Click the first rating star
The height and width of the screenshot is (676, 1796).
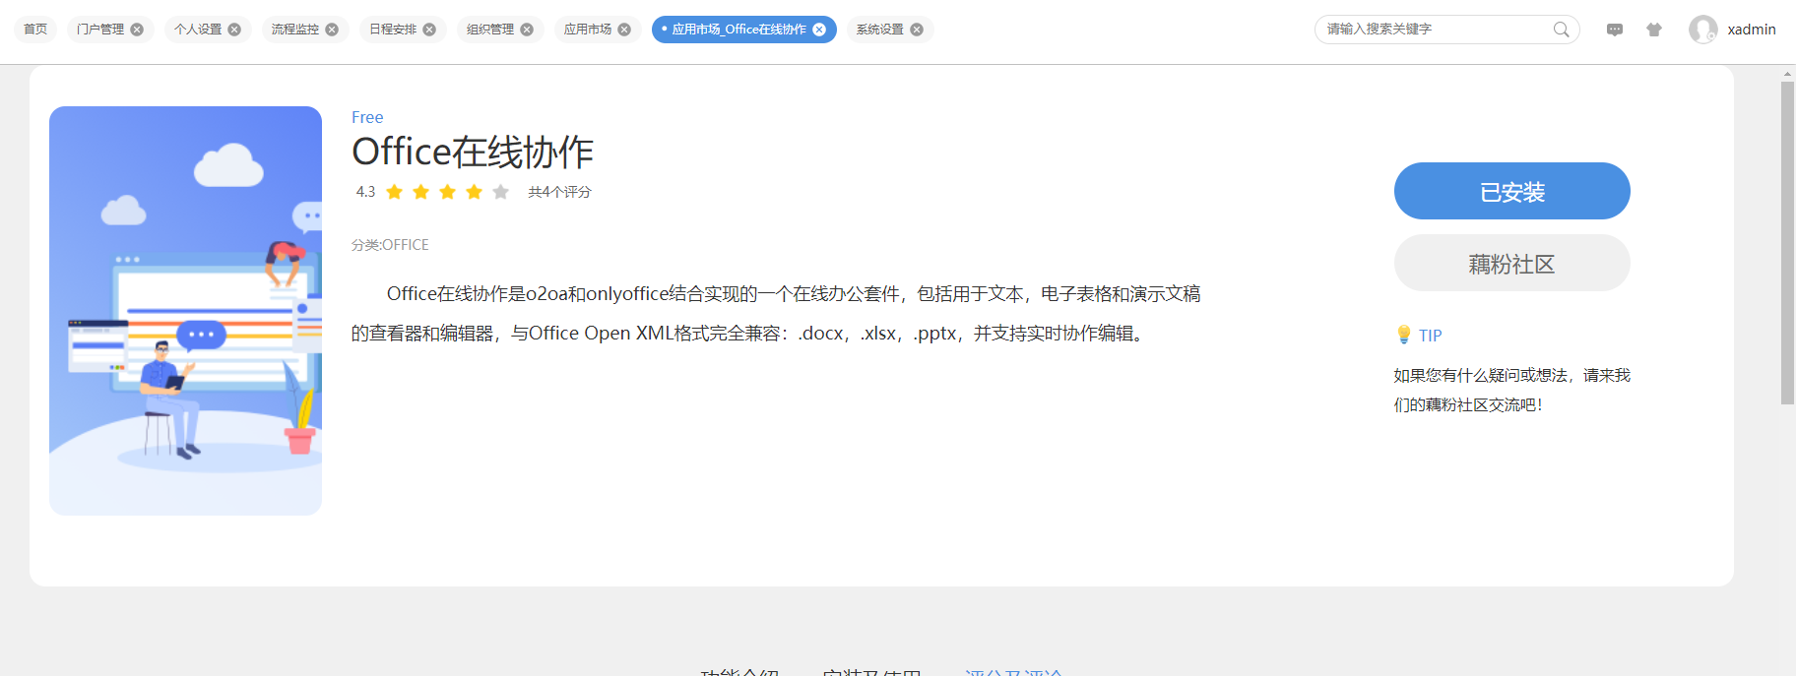(x=395, y=192)
